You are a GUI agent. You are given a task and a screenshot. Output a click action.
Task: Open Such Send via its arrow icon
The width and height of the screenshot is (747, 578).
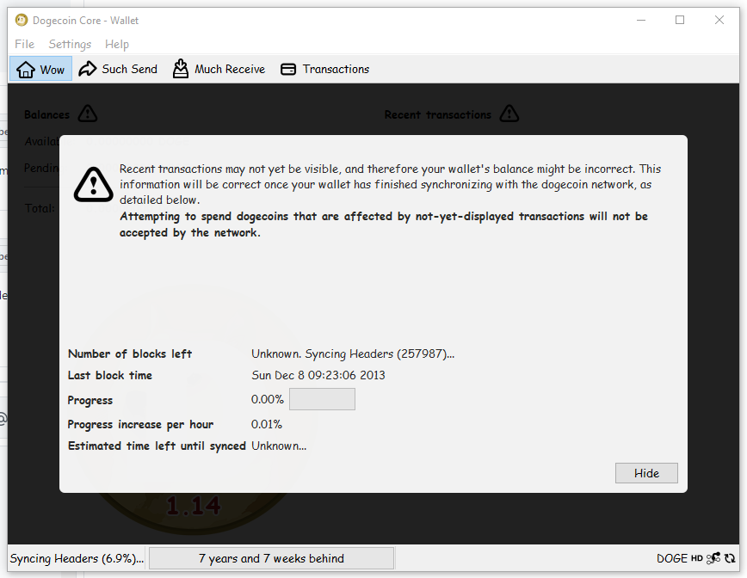(86, 69)
